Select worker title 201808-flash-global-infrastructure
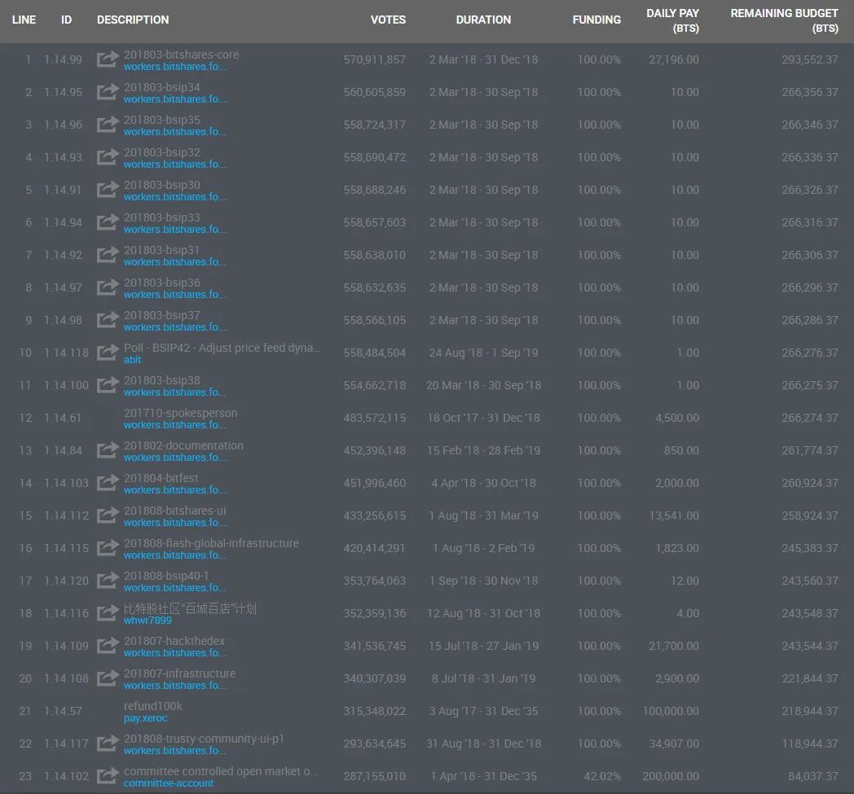 click(211, 543)
